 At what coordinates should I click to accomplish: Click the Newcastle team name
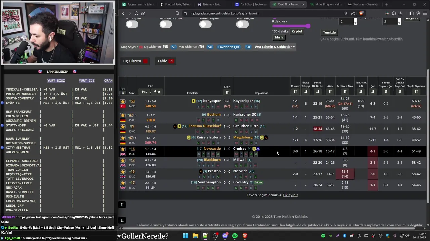[212, 149]
